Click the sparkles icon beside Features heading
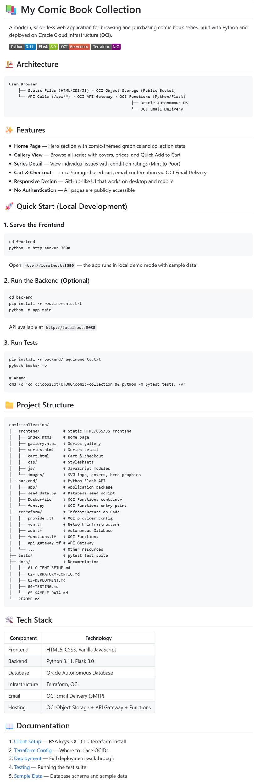The image size is (255, 784). click(9, 130)
